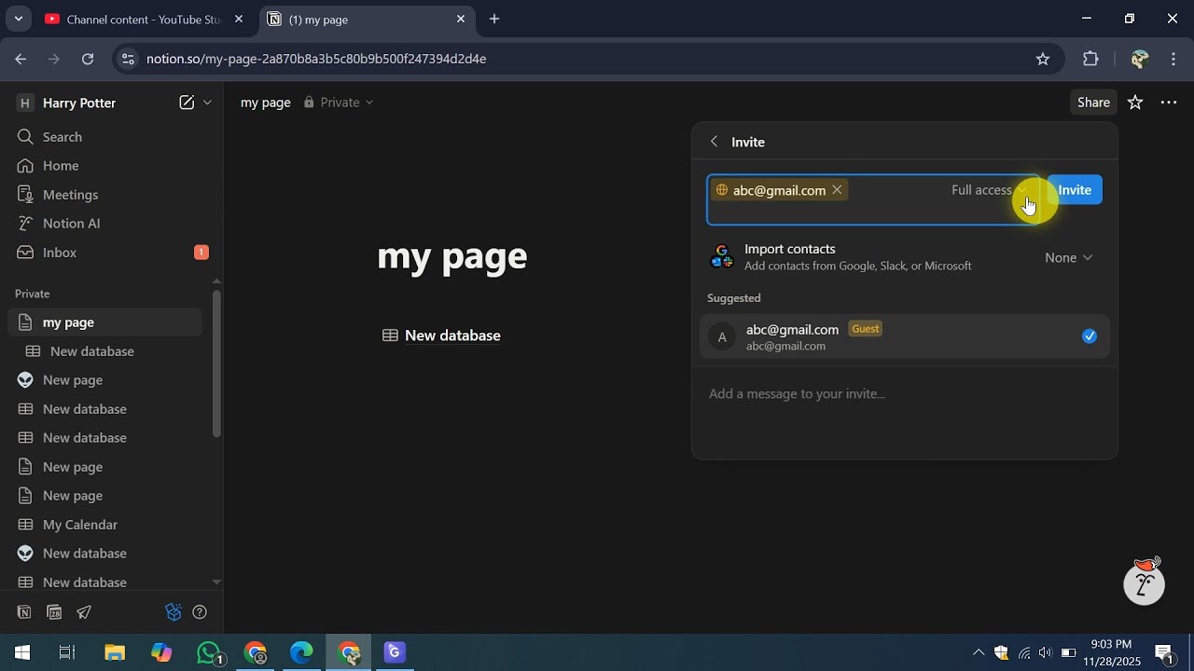Click the Add a message to your invite field
The height and width of the screenshot is (671, 1194).
coord(904,394)
